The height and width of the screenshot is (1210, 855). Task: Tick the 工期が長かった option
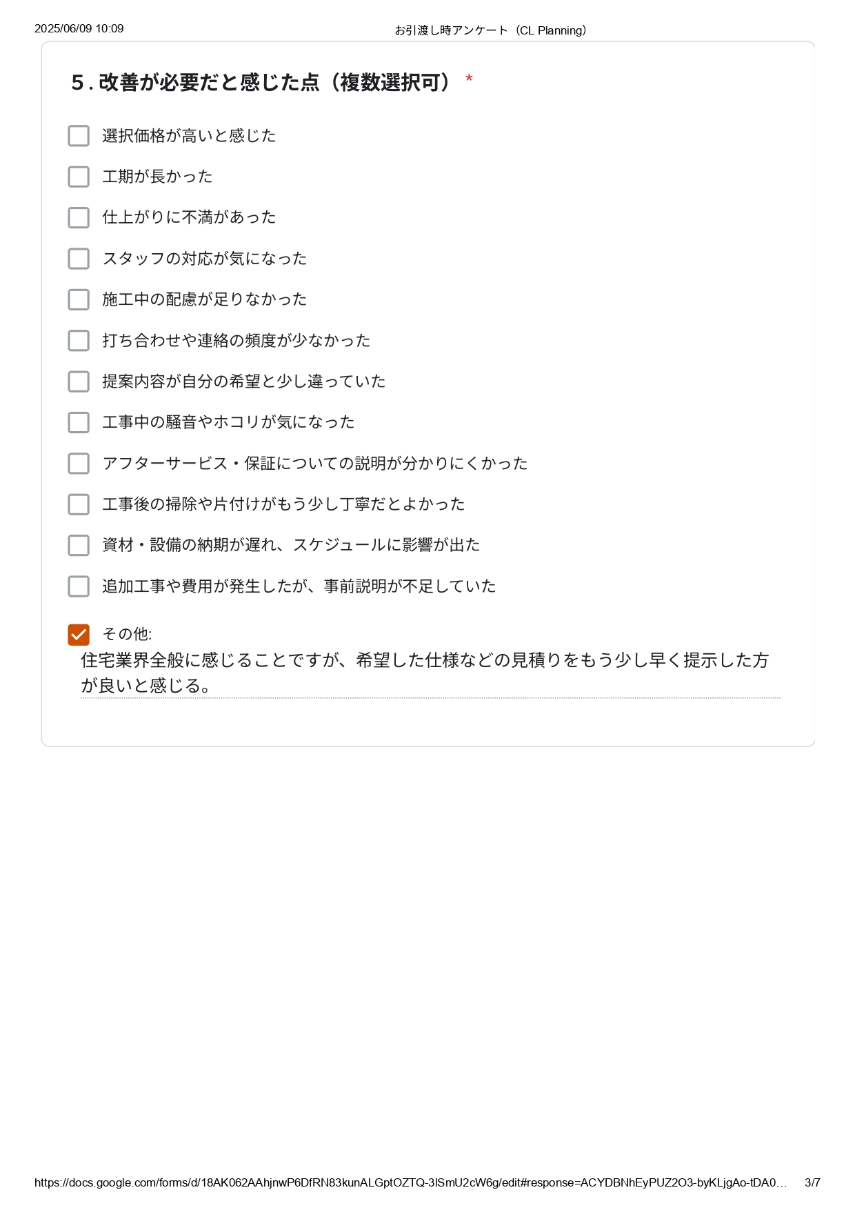(x=79, y=177)
